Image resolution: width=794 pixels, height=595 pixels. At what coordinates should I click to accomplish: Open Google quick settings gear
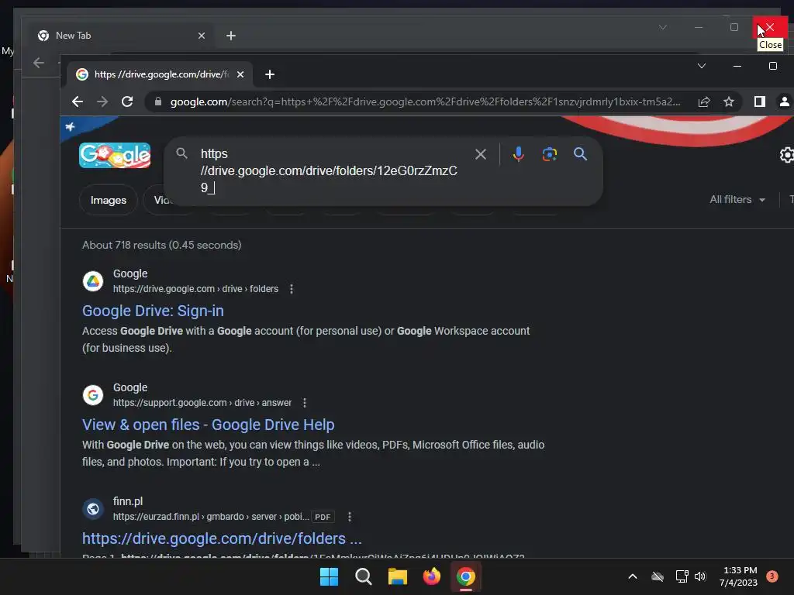pos(786,155)
